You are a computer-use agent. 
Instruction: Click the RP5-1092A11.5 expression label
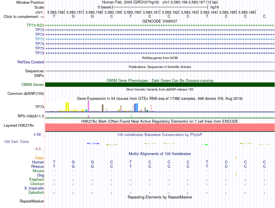31,116
